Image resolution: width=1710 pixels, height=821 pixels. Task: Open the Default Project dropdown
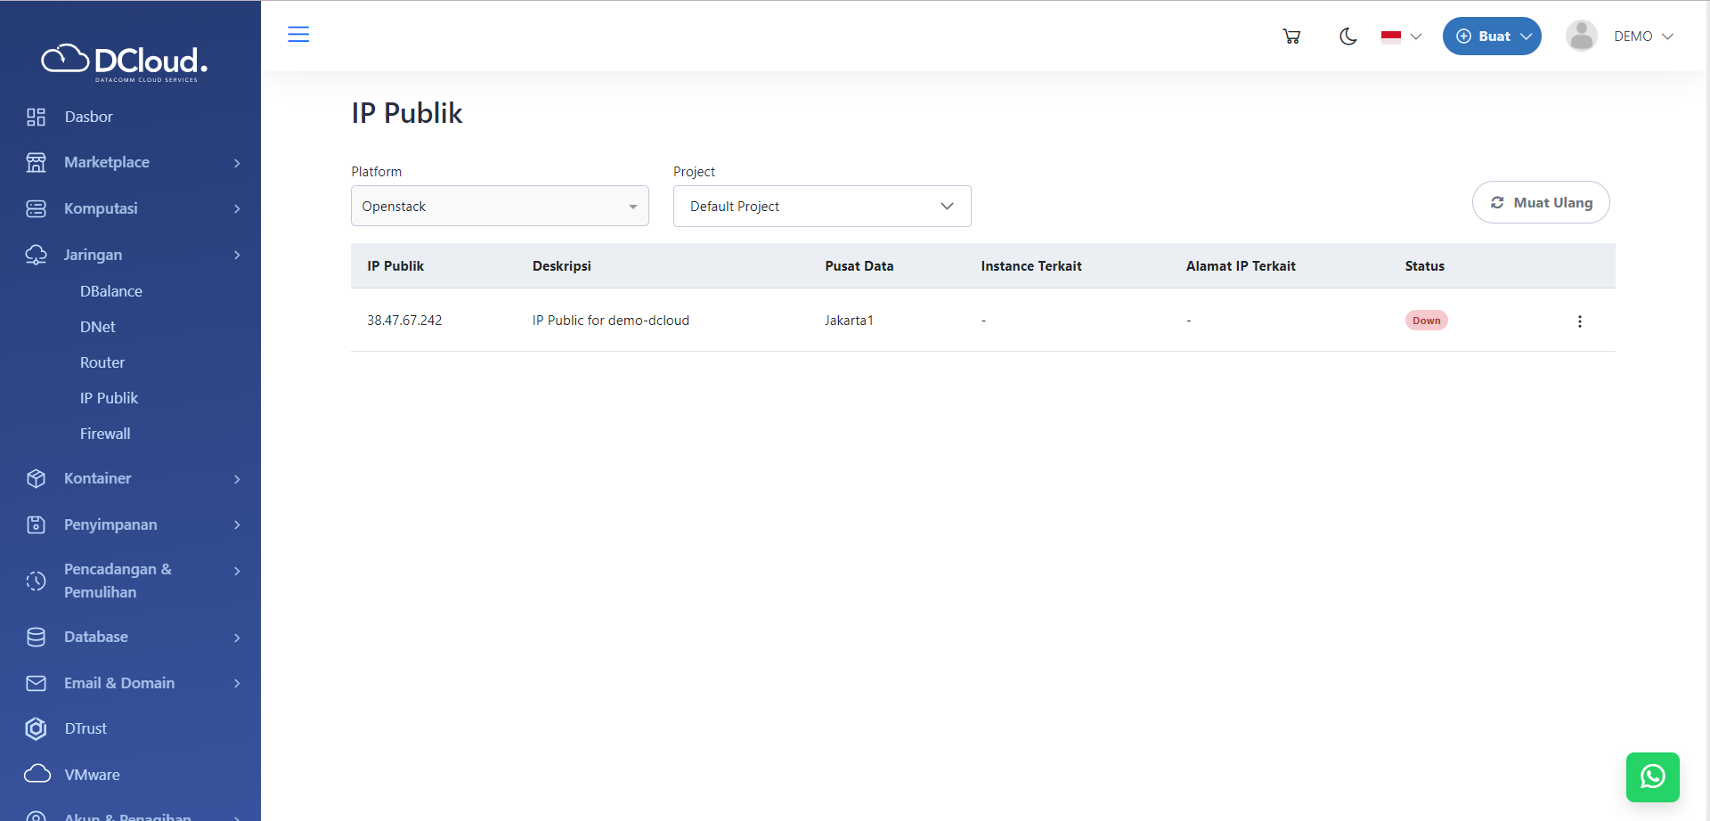click(820, 206)
